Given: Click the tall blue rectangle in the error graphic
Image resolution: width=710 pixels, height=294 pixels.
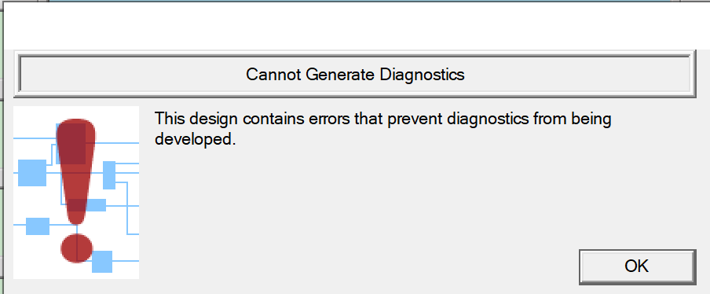Looking at the screenshot, I should click(x=109, y=175).
